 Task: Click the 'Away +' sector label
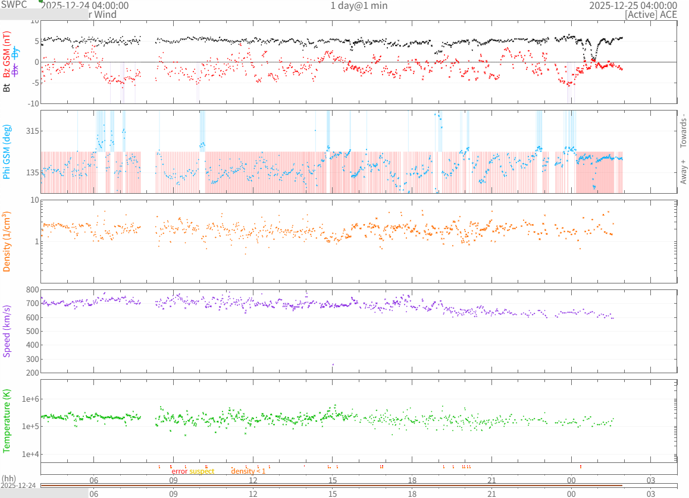point(684,171)
